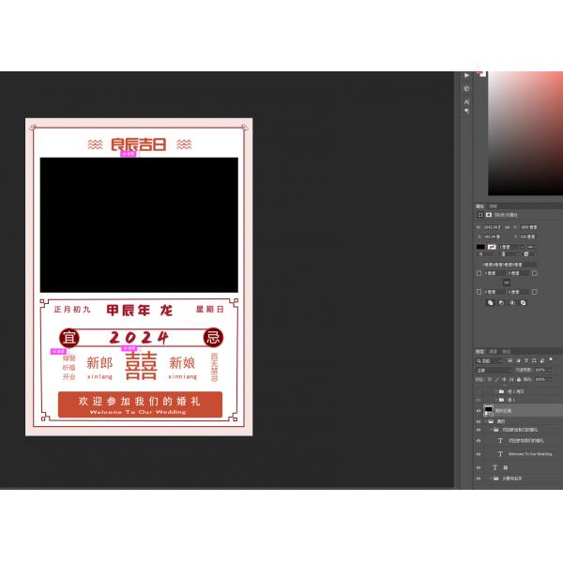563x563 pixels.
Task: Toggle visibility of the black shape layer
Action: [479, 410]
